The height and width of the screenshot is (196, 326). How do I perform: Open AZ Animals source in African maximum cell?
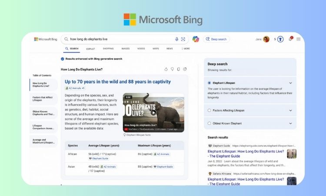coord(162,154)
